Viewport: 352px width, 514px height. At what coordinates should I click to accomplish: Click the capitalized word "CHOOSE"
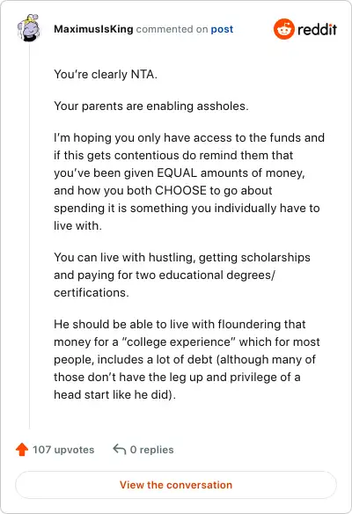[180, 190]
